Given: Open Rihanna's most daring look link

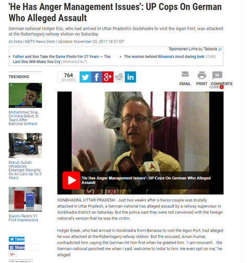Looking at the screenshot, I should click(x=164, y=56).
